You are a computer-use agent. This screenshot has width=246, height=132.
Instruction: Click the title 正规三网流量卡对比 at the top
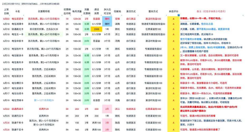coord(11,4)
